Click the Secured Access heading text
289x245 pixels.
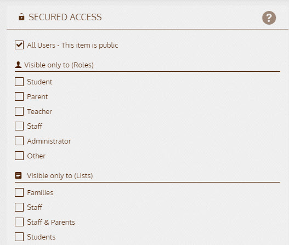coord(65,17)
